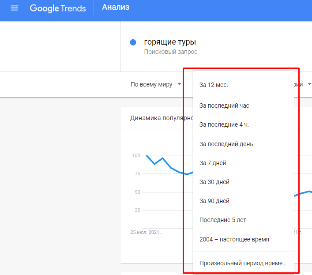Image resolution: width=312 pixels, height=275 pixels.
Task: Choose the За 7 дней time range
Action: point(213,163)
